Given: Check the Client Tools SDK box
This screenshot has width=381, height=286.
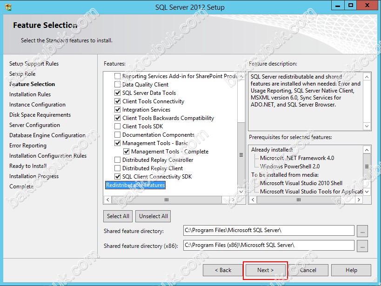Looking at the screenshot, I should pyautogui.click(x=117, y=126).
